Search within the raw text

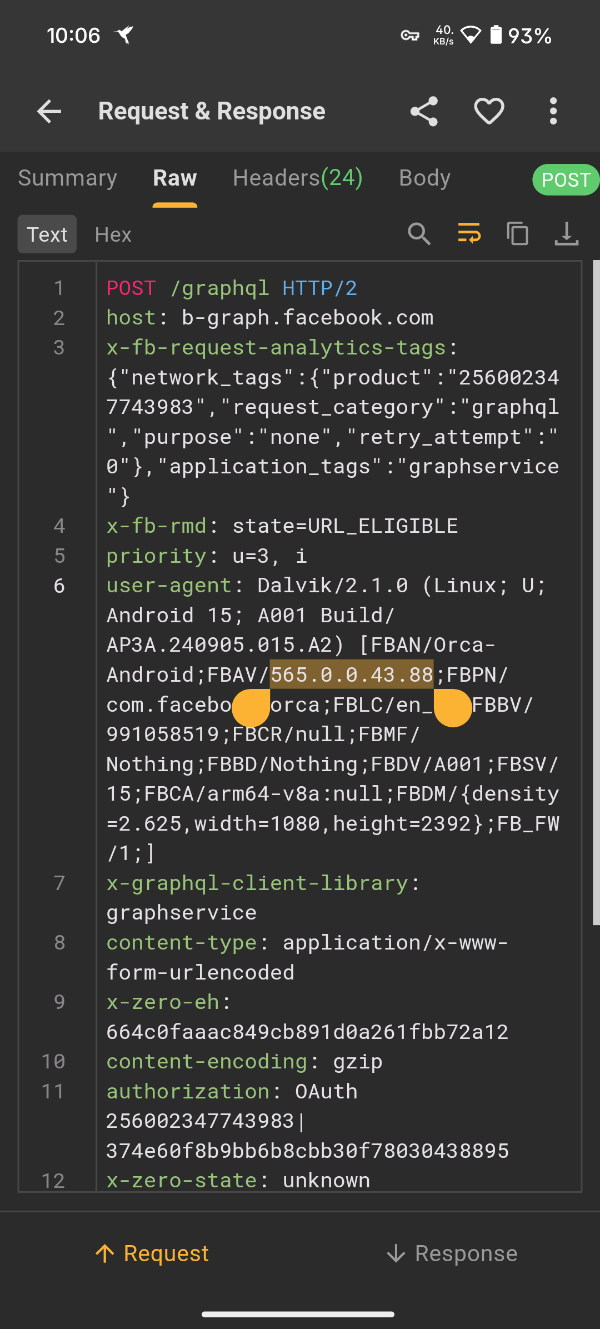pos(419,234)
